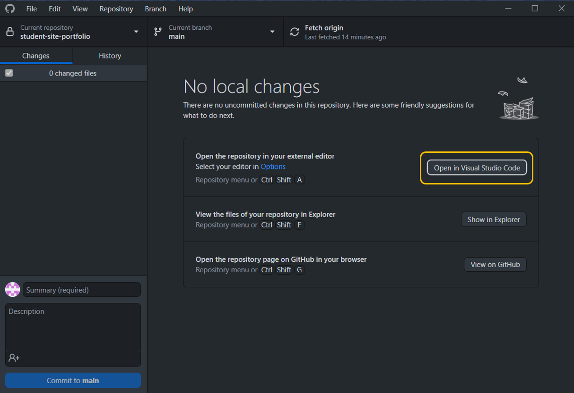
Task: Click the branch icon beside Current branch
Action: coord(158,32)
